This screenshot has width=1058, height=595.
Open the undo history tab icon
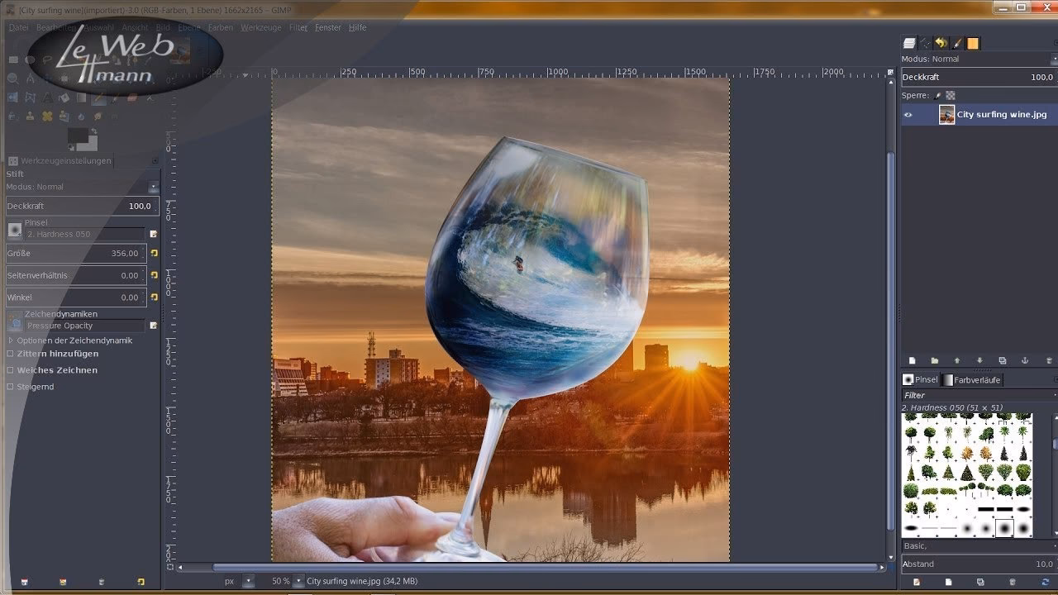tap(941, 43)
